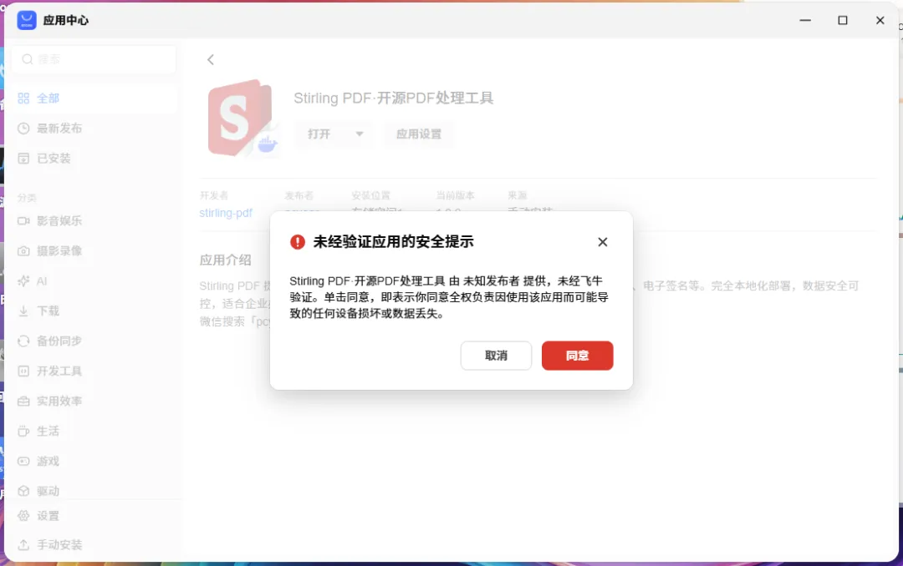Maximize the 应用中心 window
This screenshot has height=566, width=903.
click(x=843, y=20)
